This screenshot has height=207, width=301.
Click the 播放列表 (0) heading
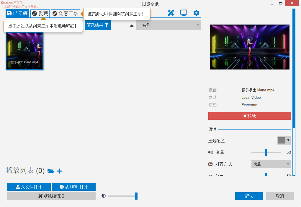25,171
